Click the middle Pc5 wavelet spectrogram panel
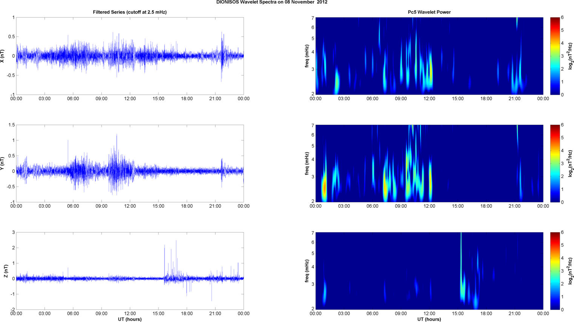Viewport: 574px width, 322px height. pyautogui.click(x=429, y=164)
